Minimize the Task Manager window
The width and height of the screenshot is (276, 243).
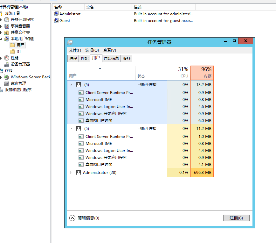(225, 41)
